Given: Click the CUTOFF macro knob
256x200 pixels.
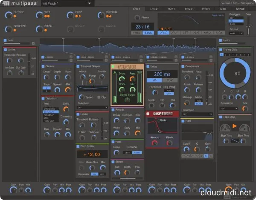Looking at the screenshot, I should click(x=8, y=16).
